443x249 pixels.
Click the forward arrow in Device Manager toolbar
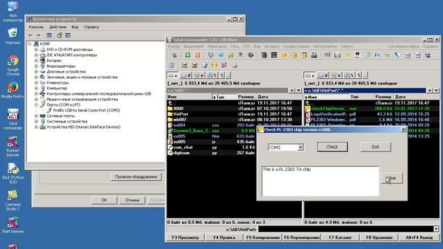(38, 35)
